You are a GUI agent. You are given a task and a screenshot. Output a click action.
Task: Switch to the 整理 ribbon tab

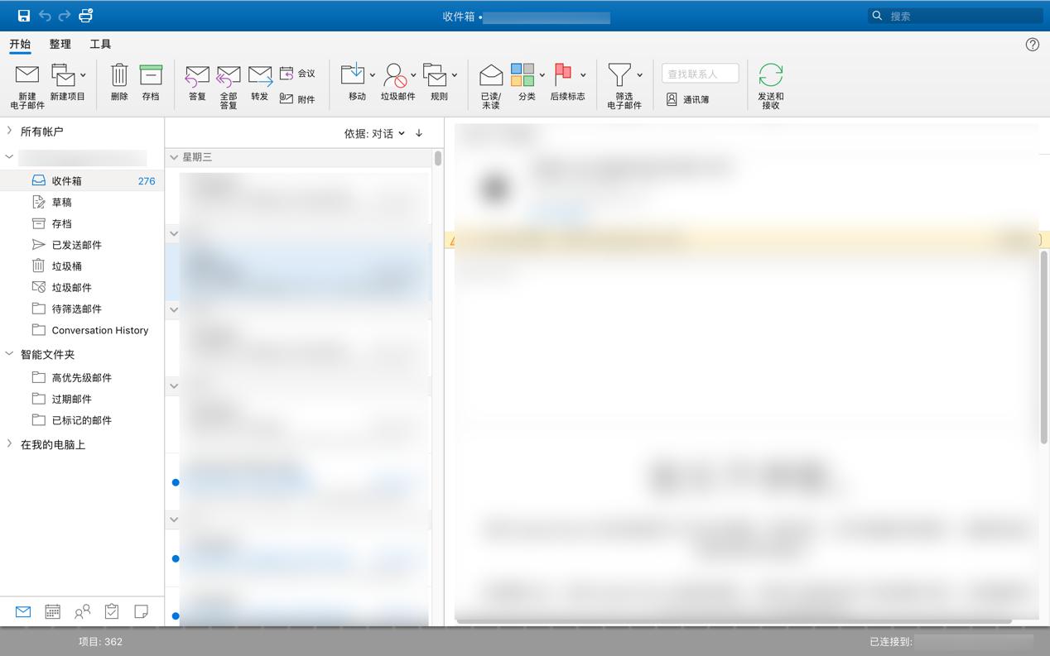tap(60, 44)
